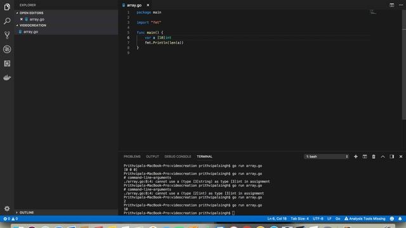Click the EXPLORER sidebar title

28,5
